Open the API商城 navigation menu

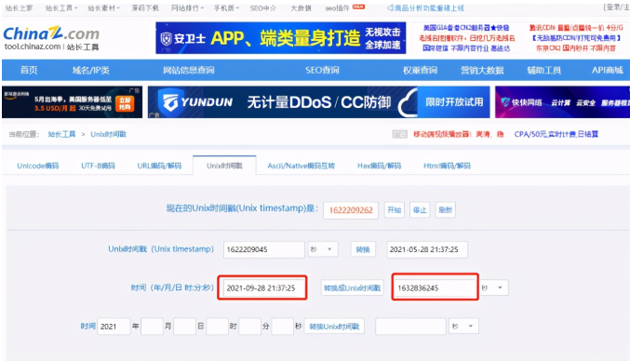(x=607, y=71)
